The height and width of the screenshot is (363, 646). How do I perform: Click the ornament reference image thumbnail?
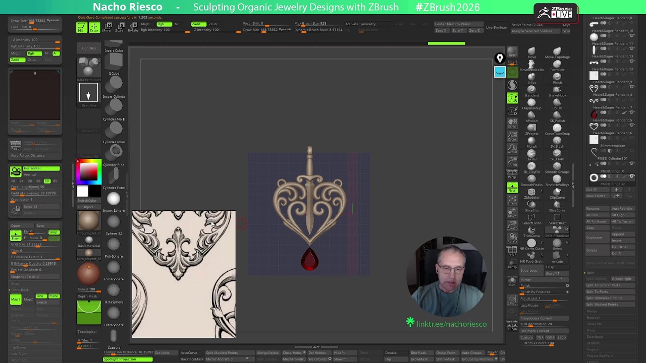point(184,274)
